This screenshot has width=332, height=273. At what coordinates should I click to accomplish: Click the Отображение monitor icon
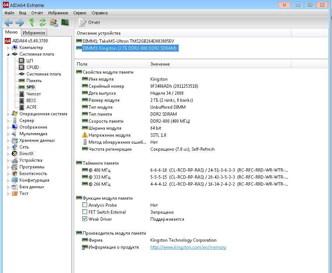[x=15, y=127]
